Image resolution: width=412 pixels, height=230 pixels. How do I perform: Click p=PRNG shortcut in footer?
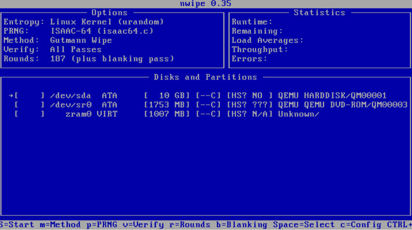pos(102,225)
